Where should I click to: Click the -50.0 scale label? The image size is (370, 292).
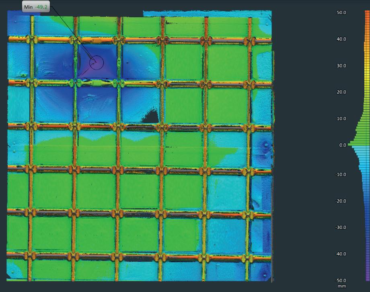point(341,280)
